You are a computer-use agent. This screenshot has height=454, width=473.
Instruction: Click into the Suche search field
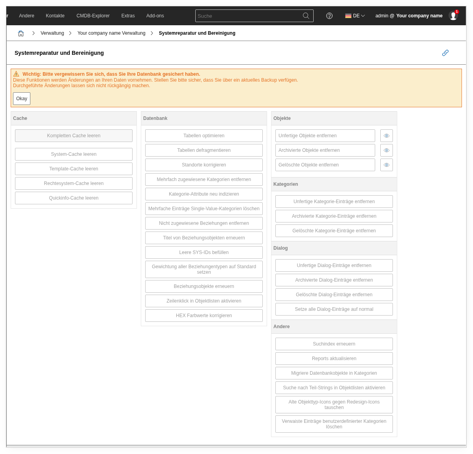click(249, 16)
